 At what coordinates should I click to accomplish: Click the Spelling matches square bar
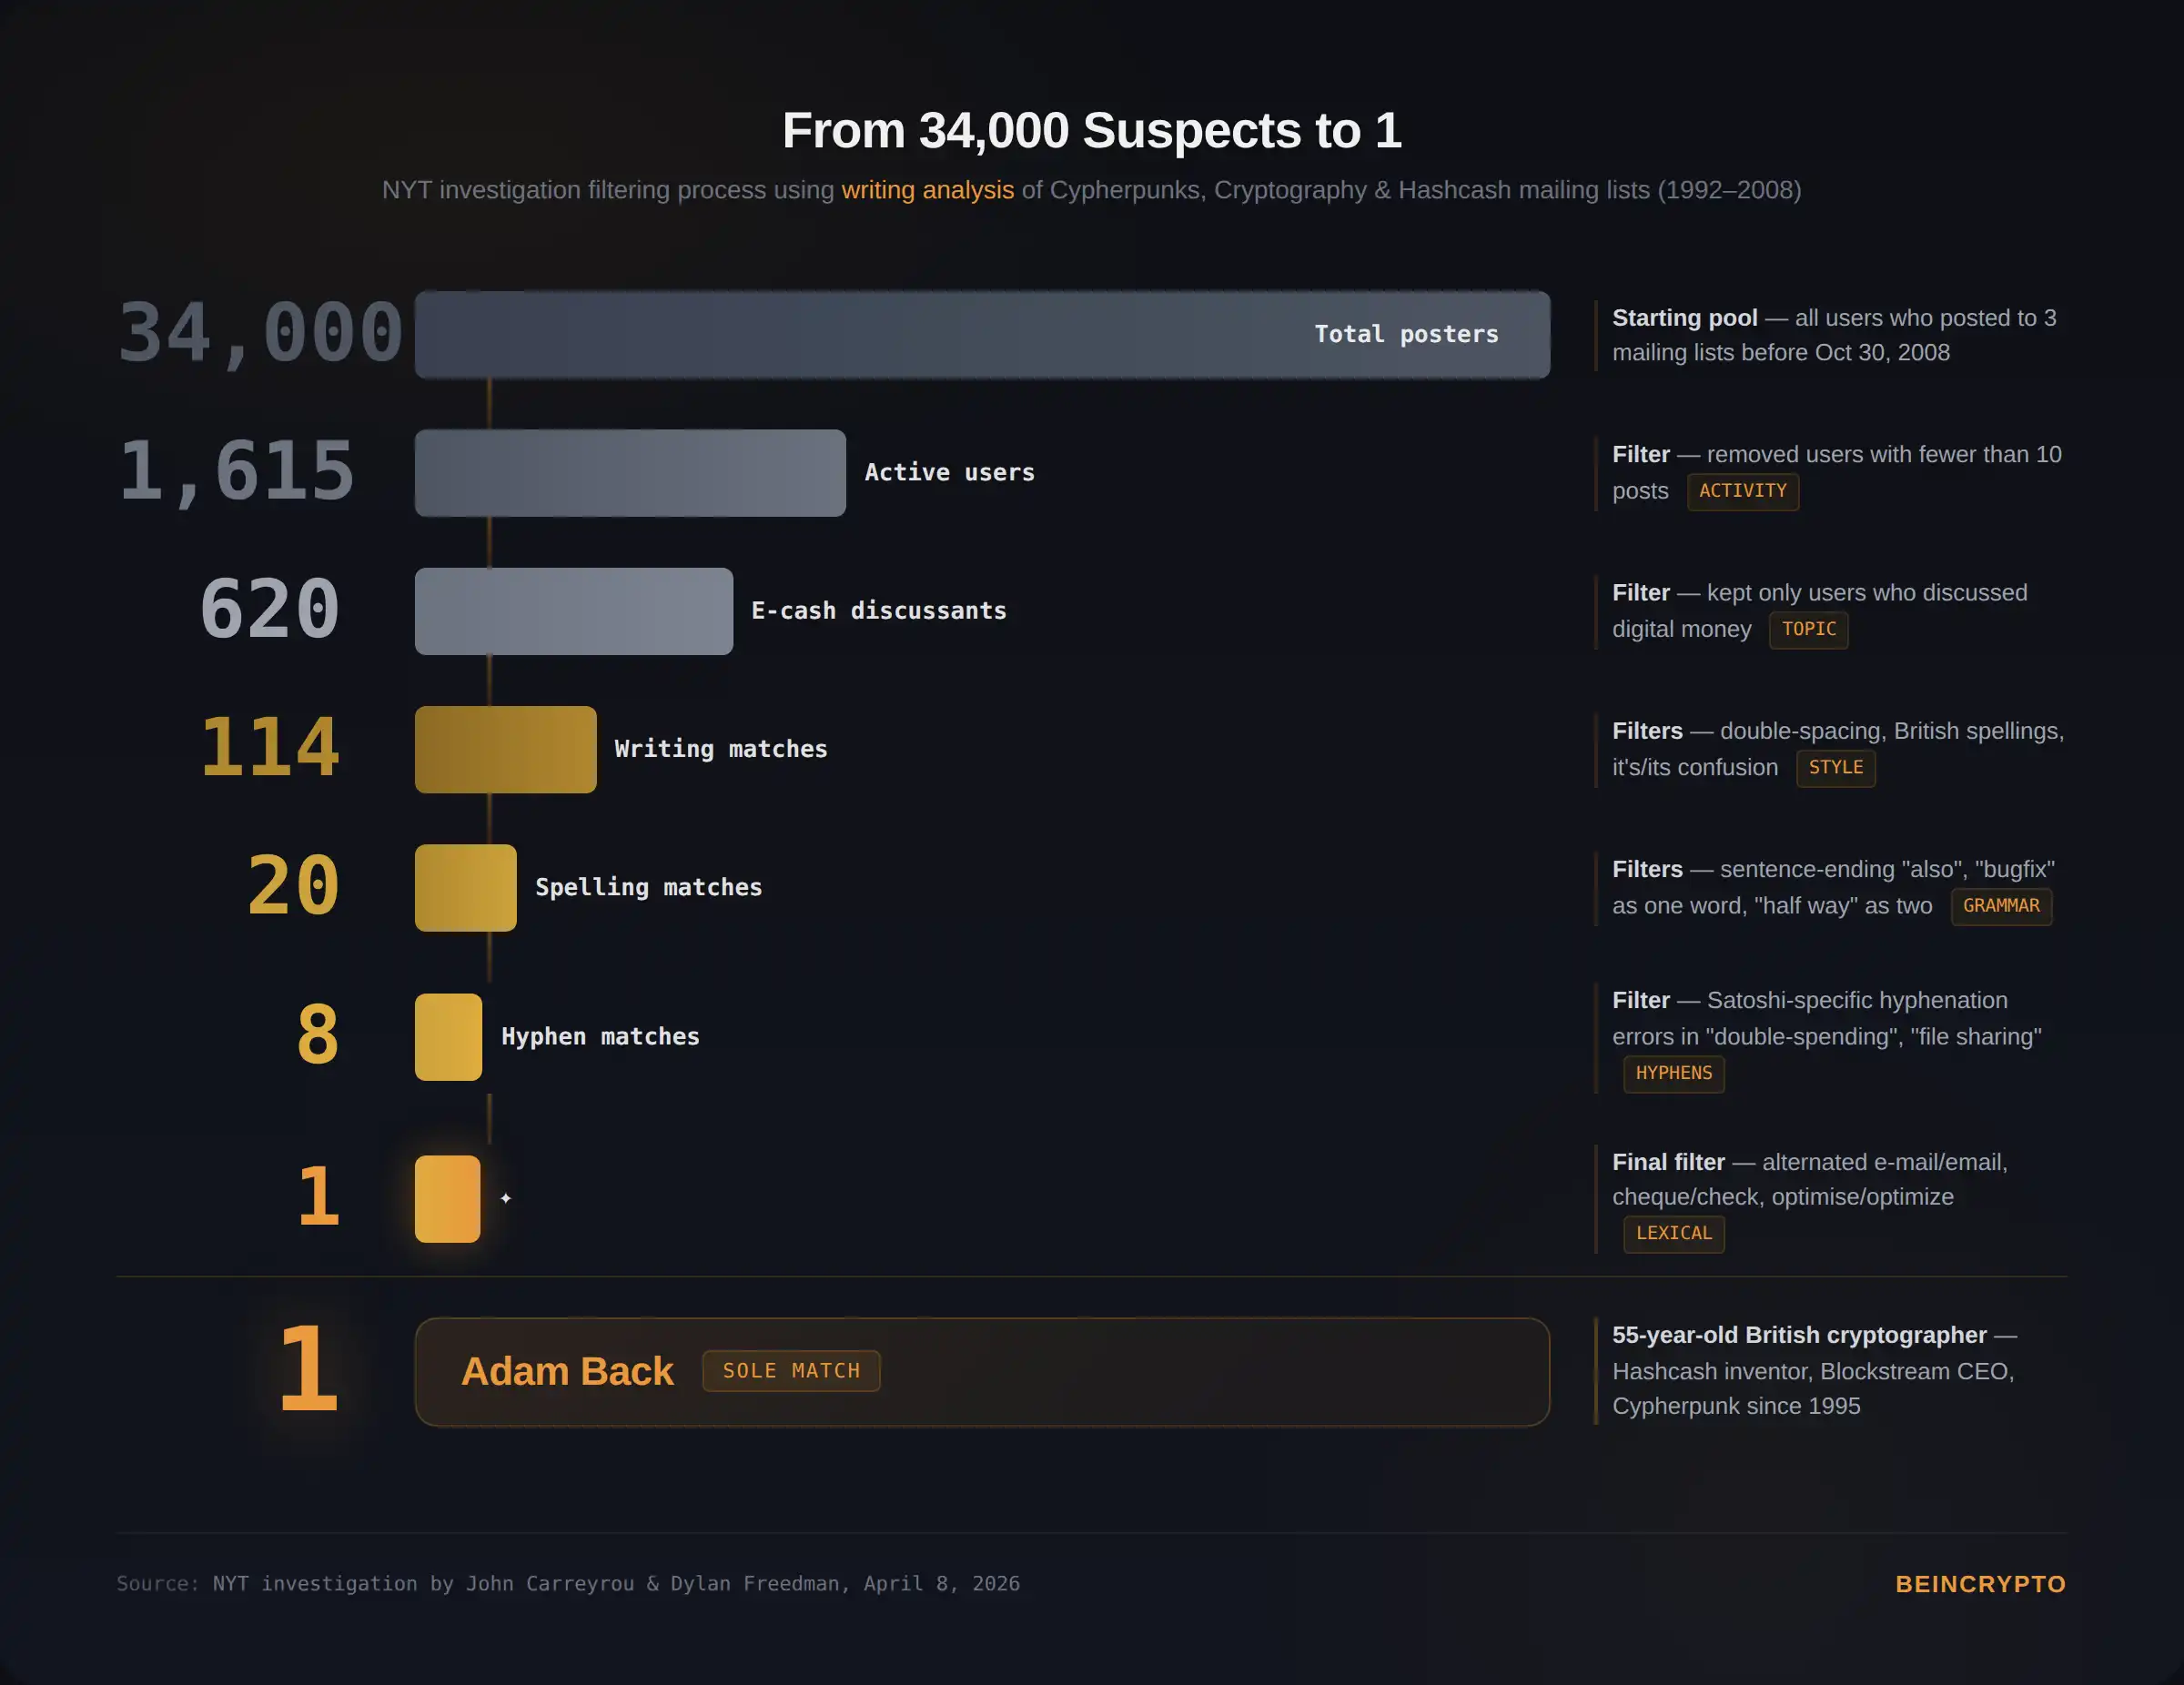tap(466, 888)
